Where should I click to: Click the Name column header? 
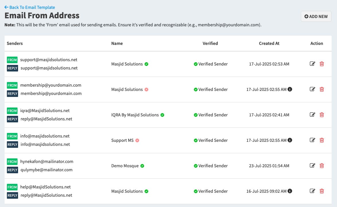[117, 43]
